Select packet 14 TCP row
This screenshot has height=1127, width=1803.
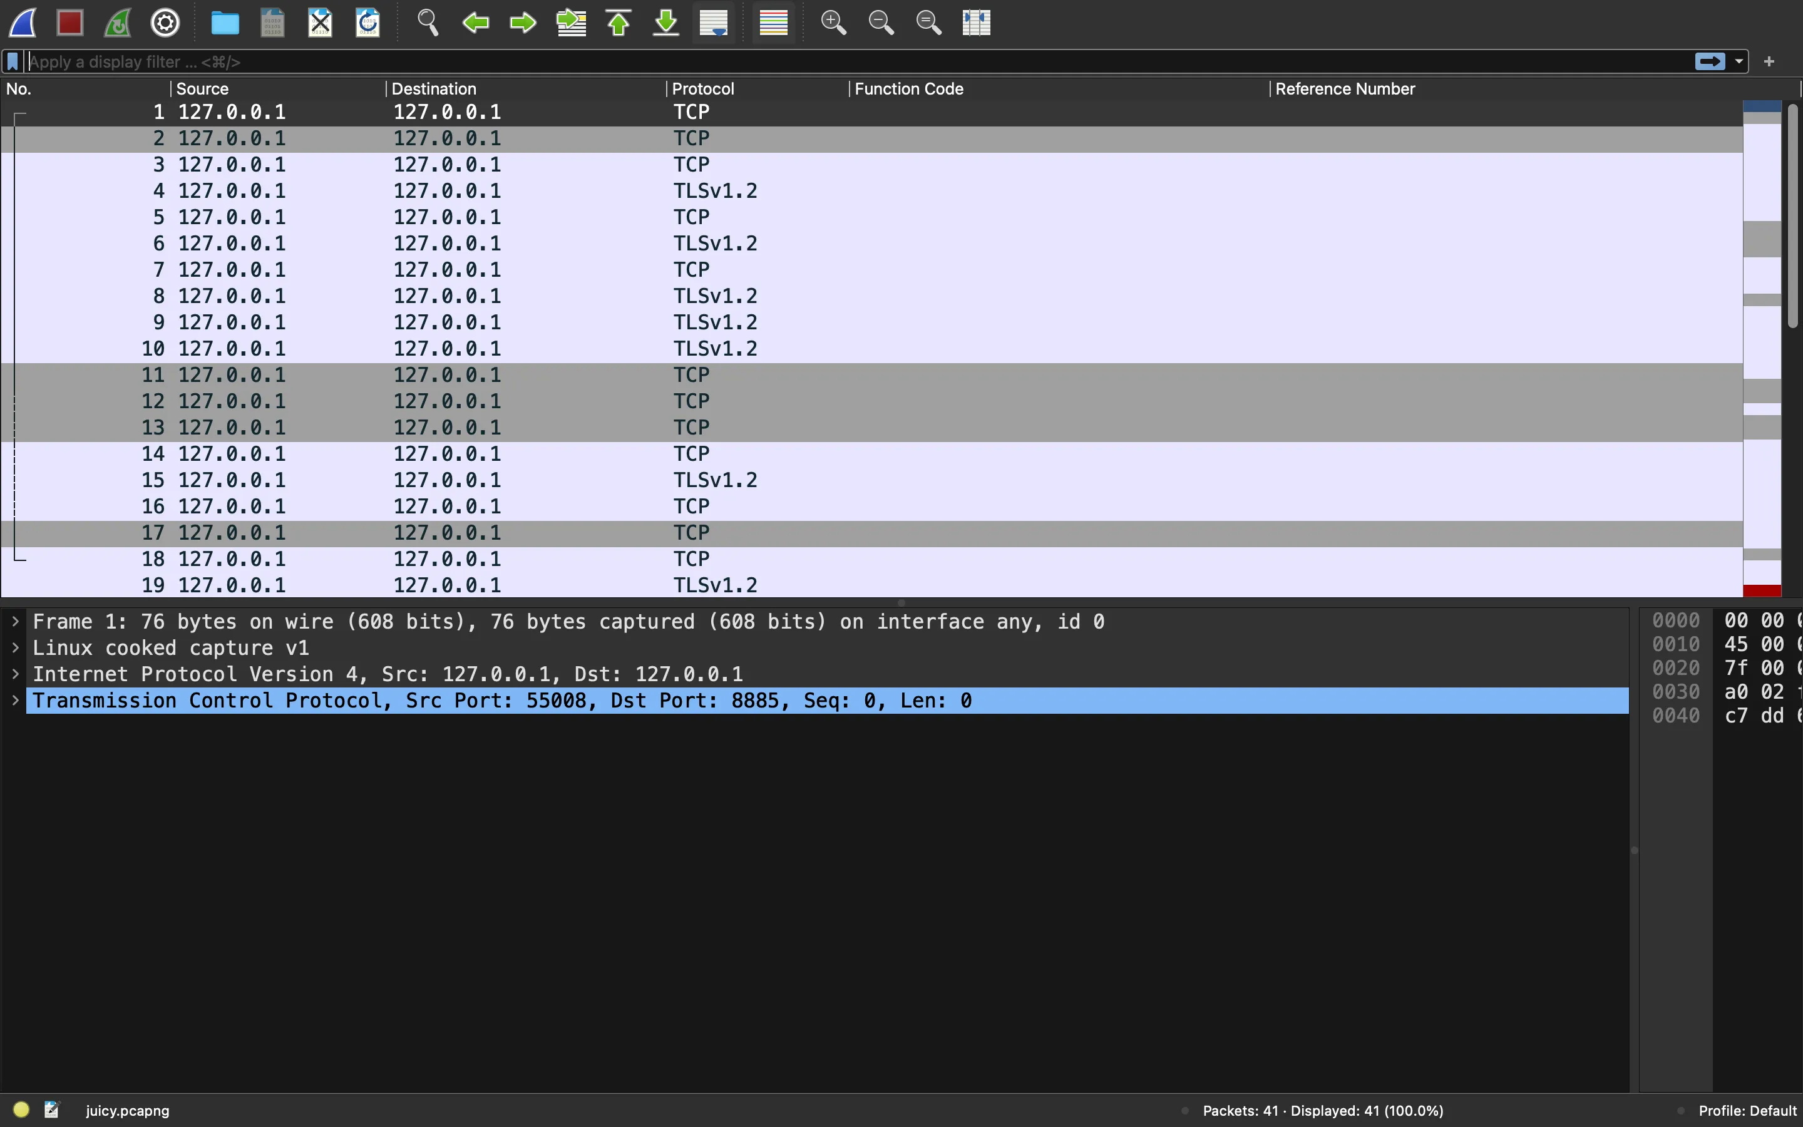click(x=871, y=455)
